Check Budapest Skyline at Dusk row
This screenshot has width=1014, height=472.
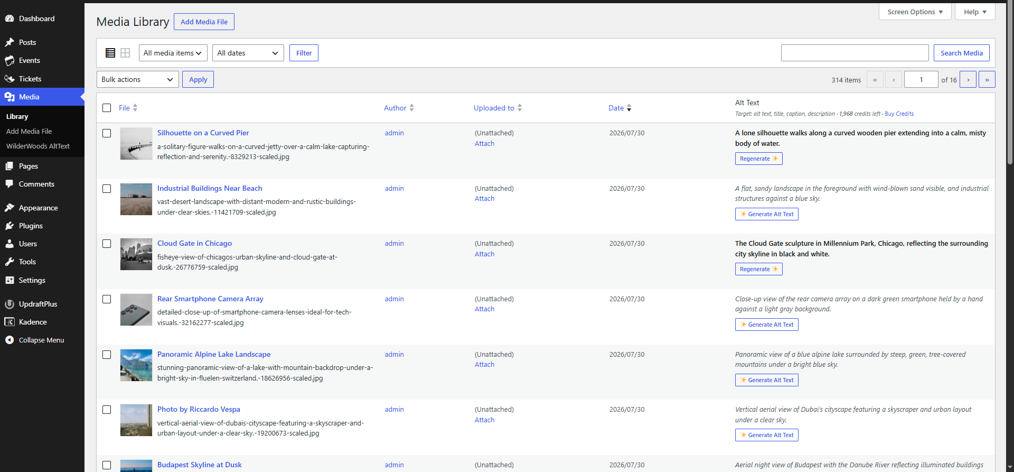(x=107, y=465)
